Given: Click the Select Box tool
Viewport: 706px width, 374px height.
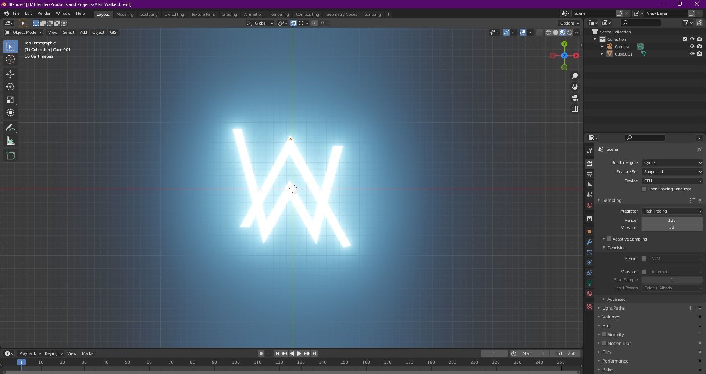Looking at the screenshot, I should coord(10,47).
